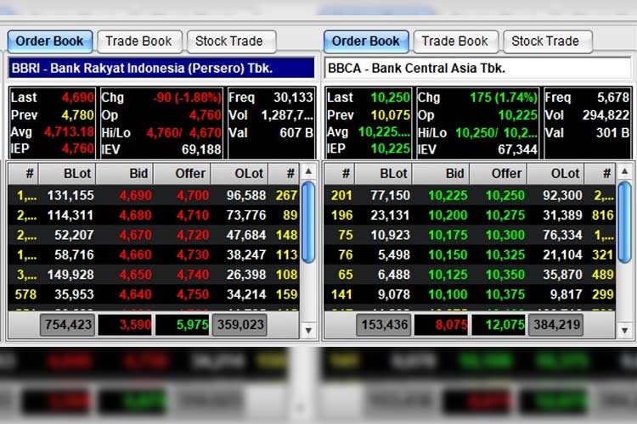
Task: Select offer price 4,700 in BBRI book
Action: tap(193, 196)
